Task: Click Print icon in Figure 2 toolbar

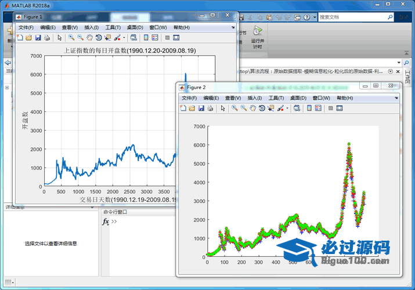Action: pos(210,108)
